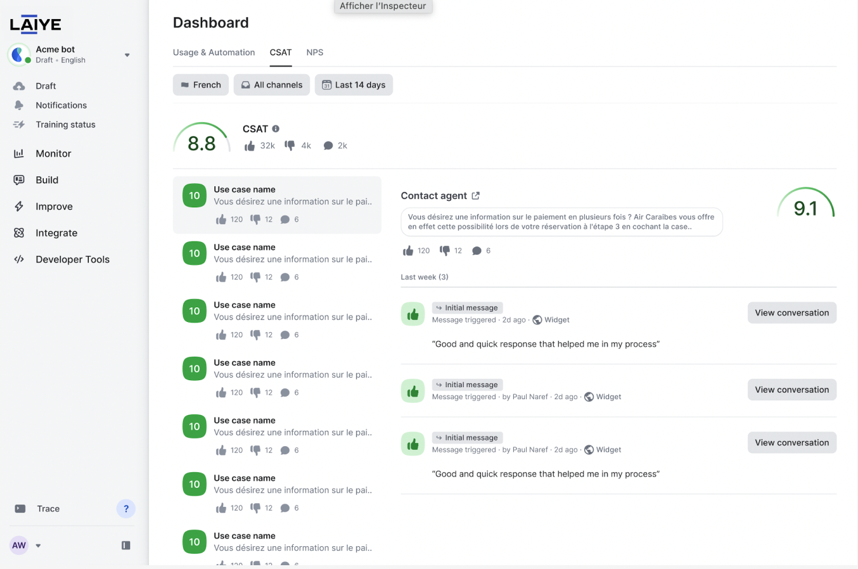The width and height of the screenshot is (858, 569).
Task: Click the blue help question mark
Action: pos(126,509)
